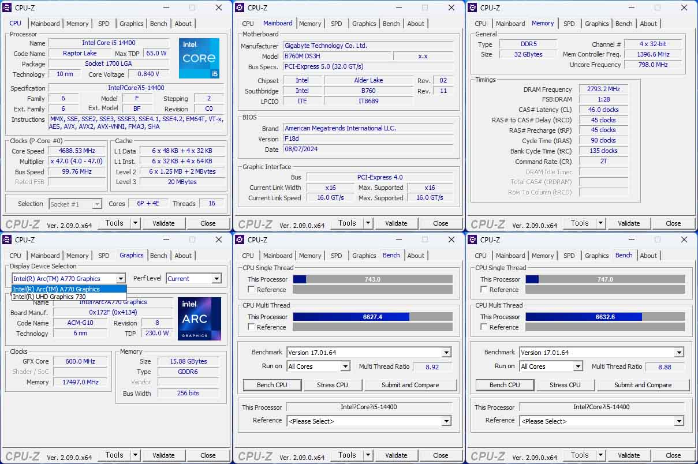Switch to the SPD tab in the CPU-tab window

(x=103, y=24)
